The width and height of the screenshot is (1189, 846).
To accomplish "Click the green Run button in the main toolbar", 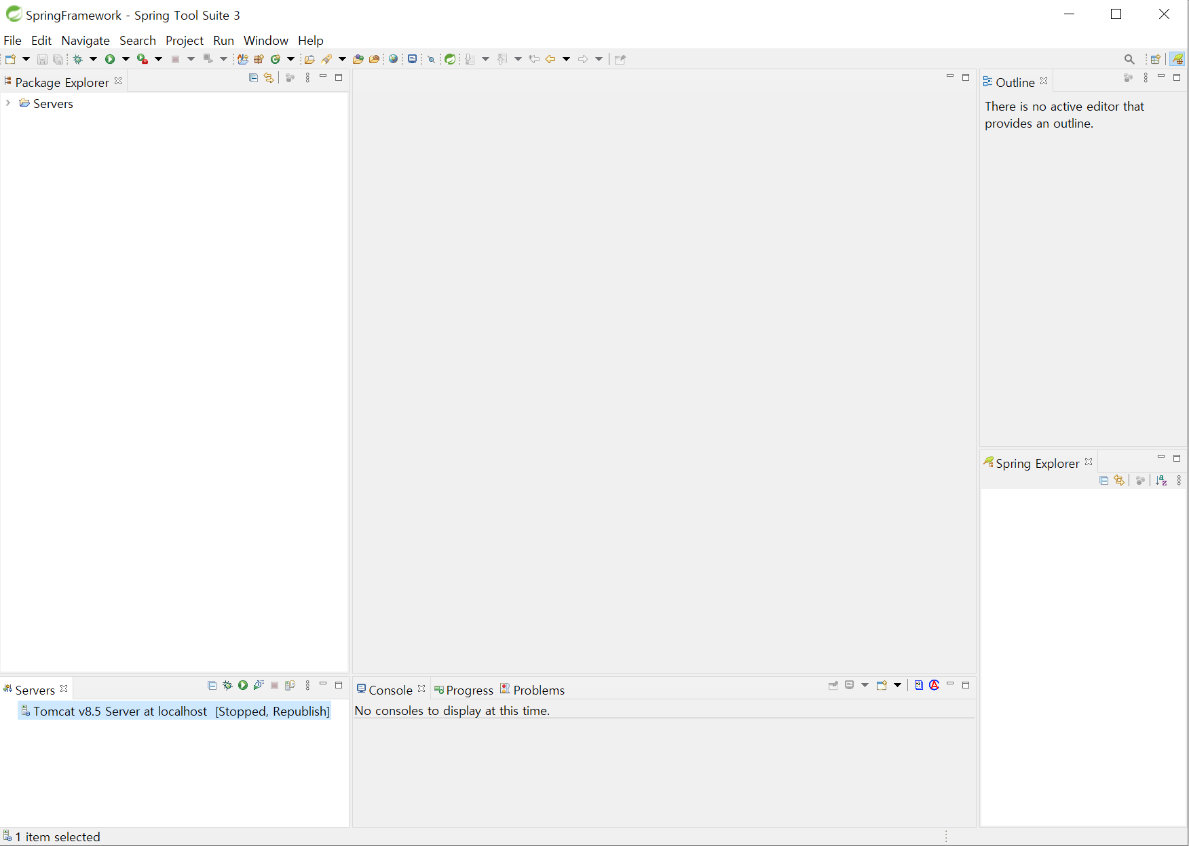I will pyautogui.click(x=110, y=59).
